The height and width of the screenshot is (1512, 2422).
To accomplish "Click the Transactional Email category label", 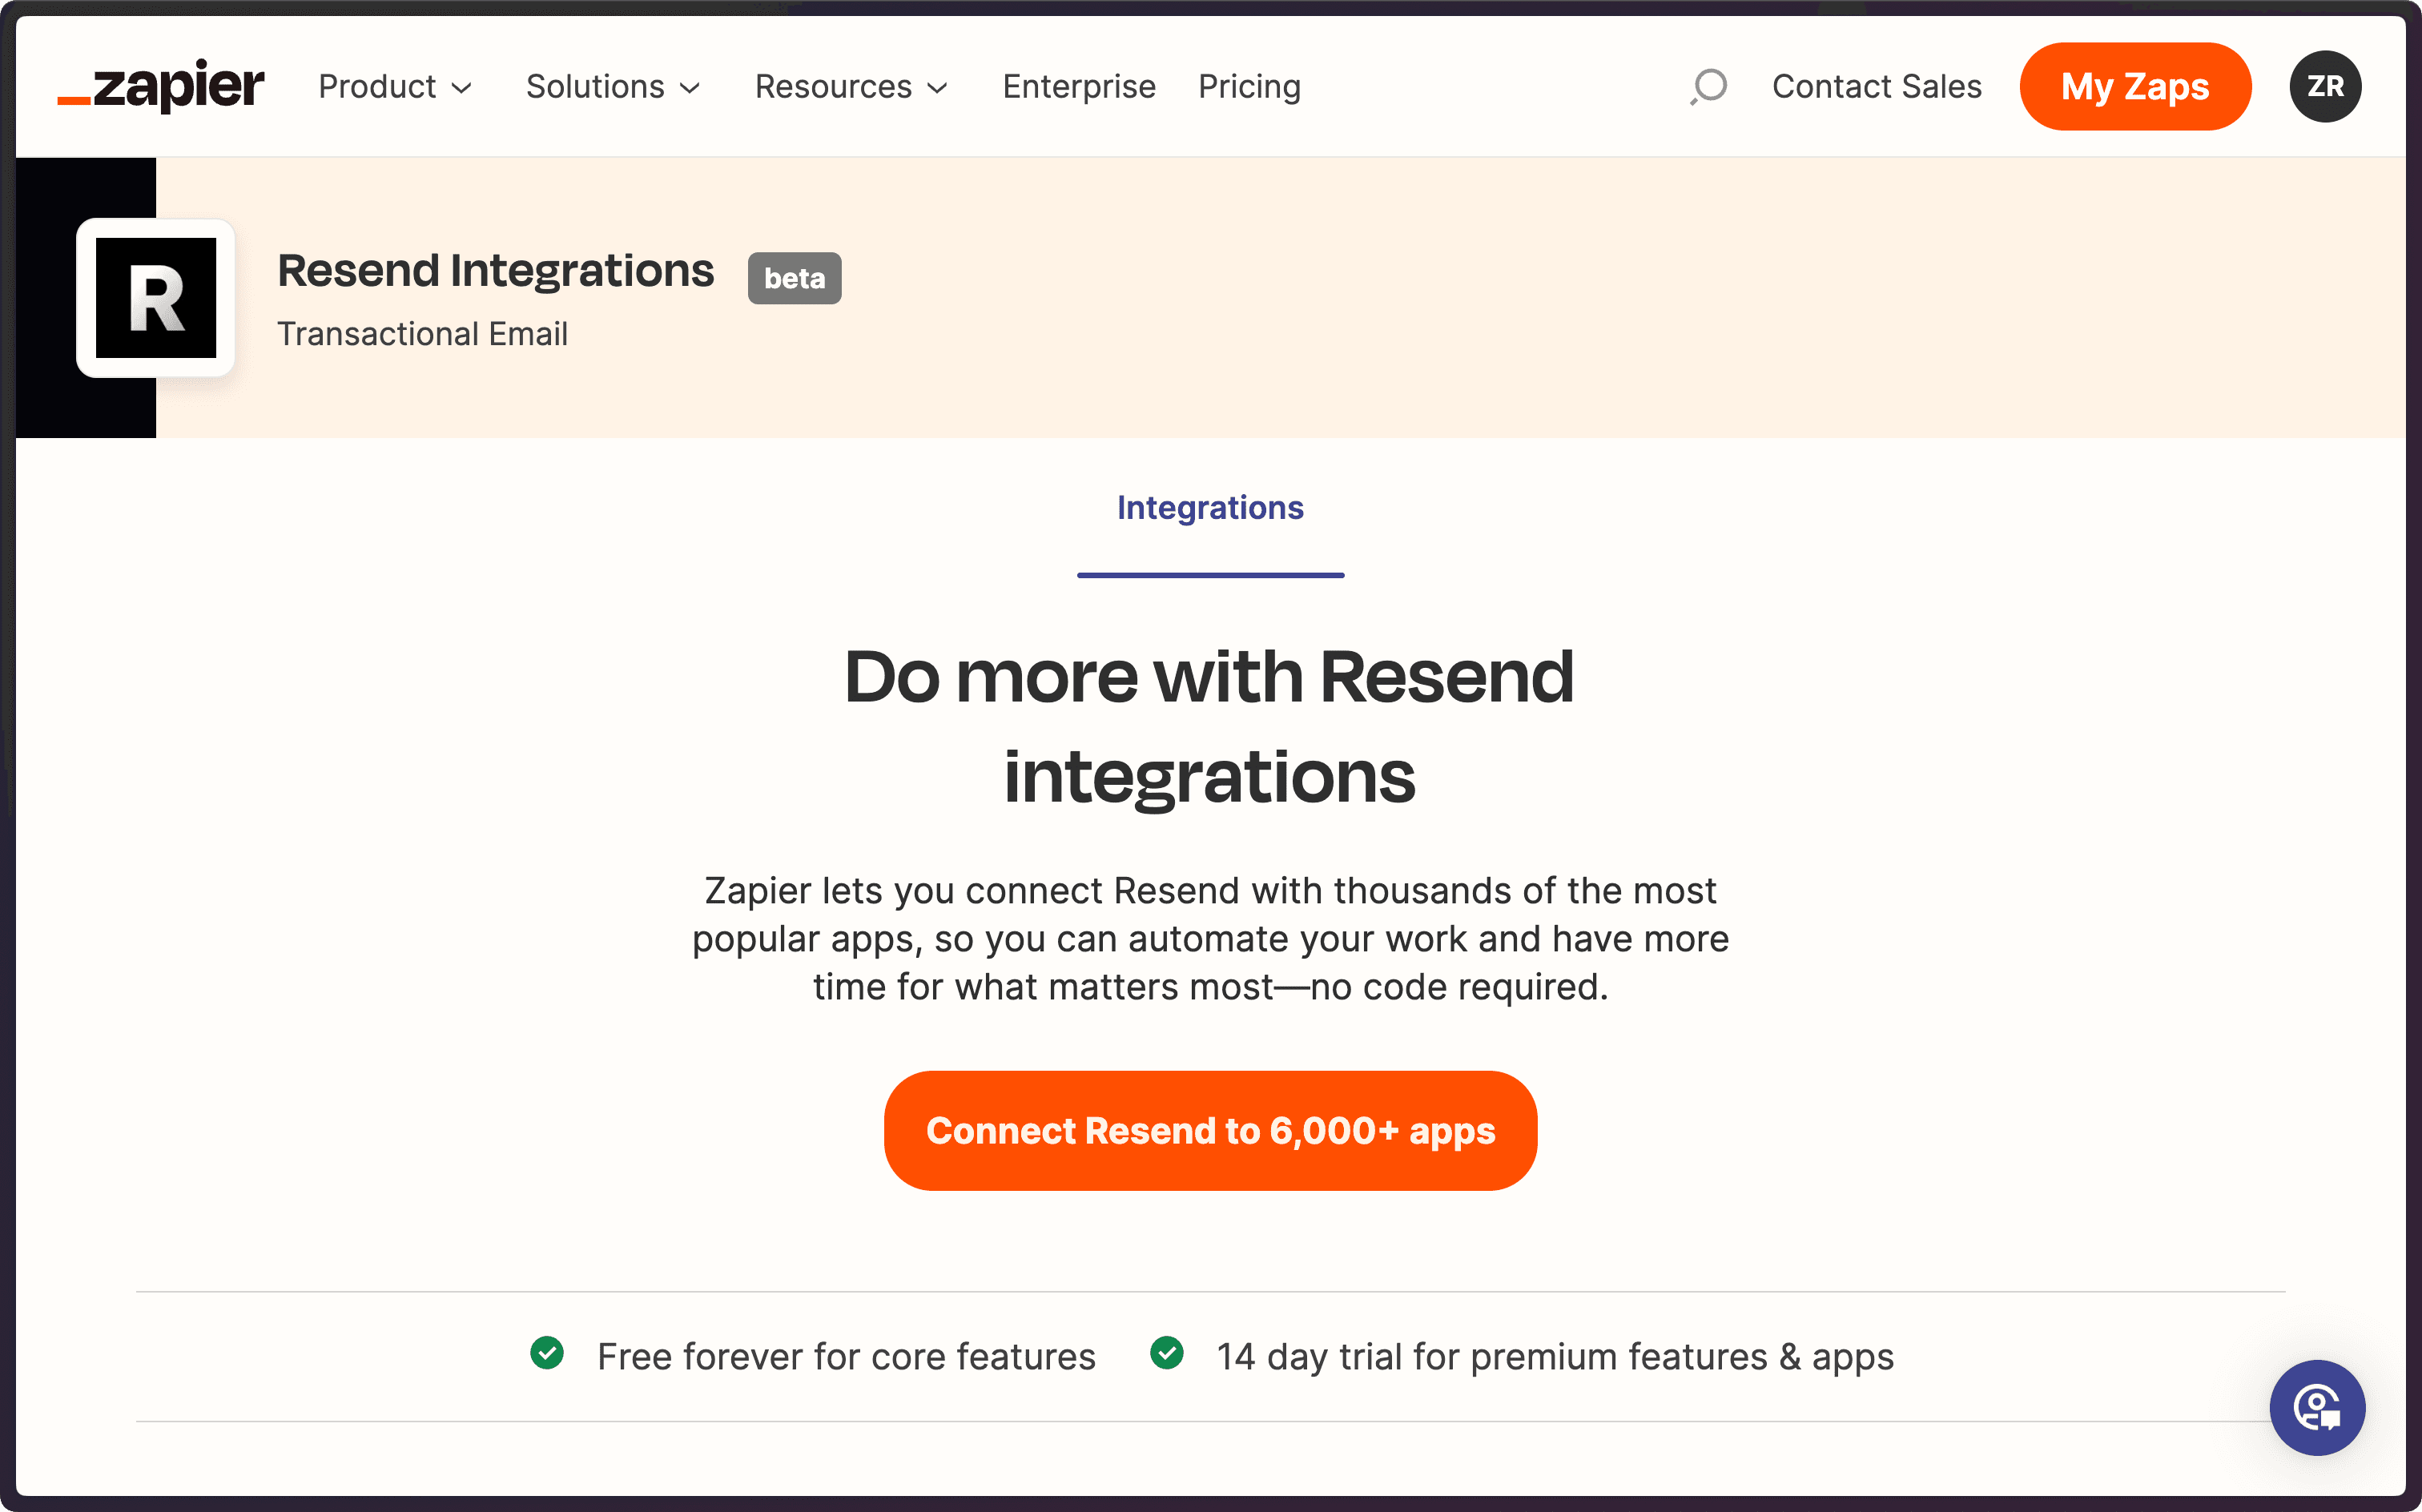I will [423, 333].
